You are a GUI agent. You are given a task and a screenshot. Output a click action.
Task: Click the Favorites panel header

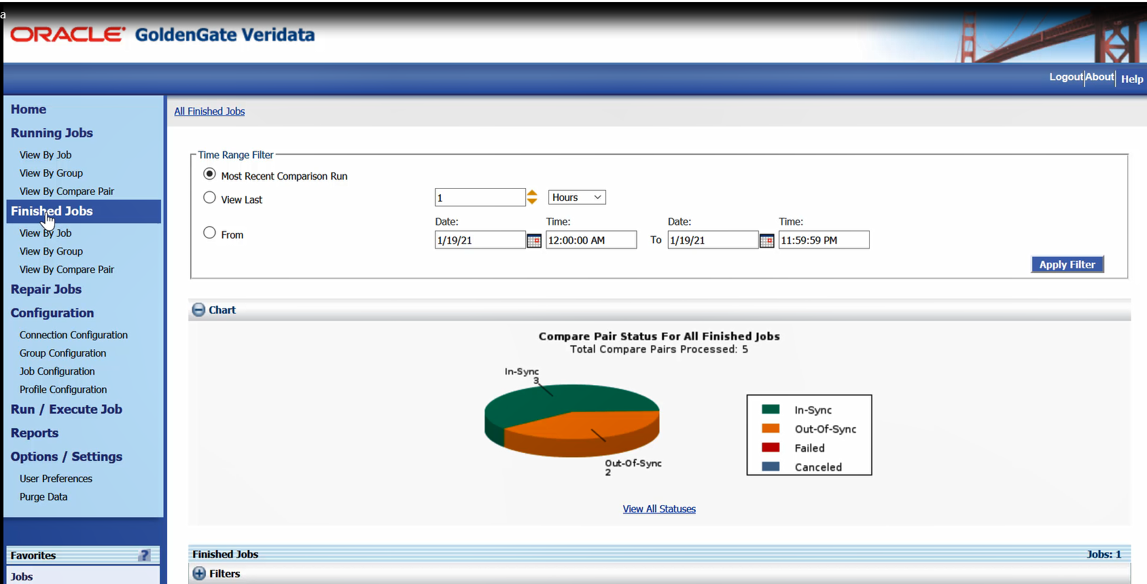tap(84, 555)
